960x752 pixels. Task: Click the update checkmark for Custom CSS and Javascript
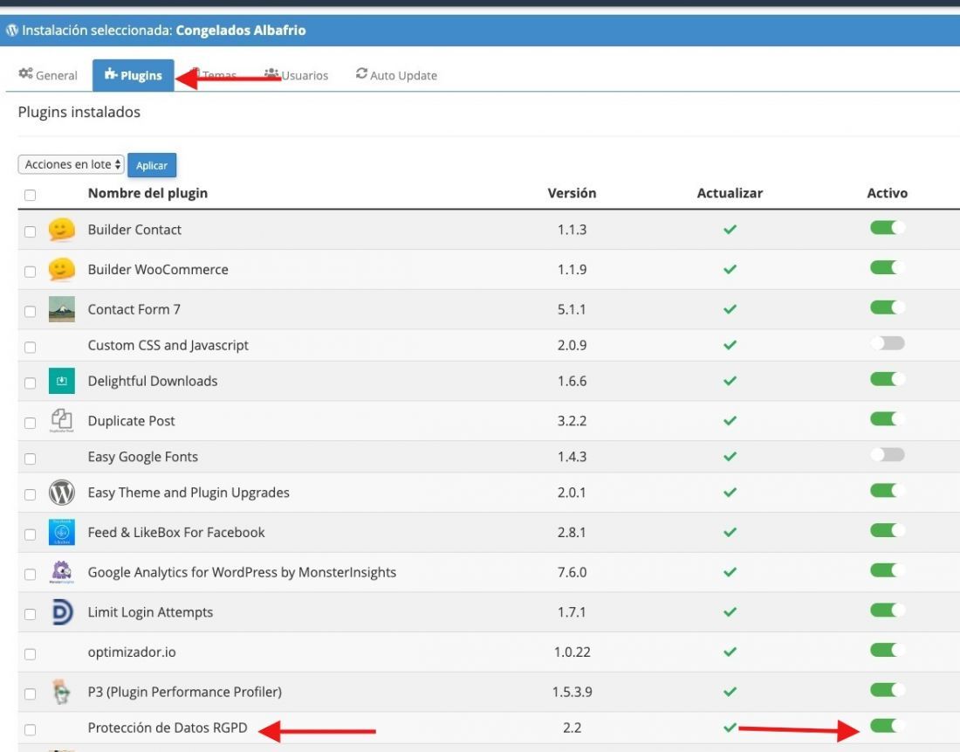tap(730, 345)
